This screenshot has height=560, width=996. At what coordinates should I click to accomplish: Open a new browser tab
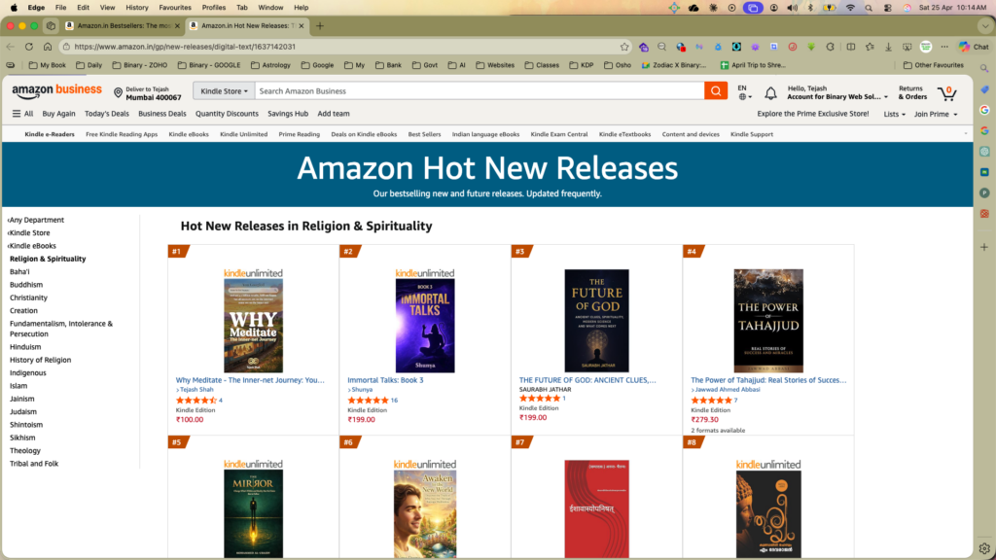coord(320,25)
